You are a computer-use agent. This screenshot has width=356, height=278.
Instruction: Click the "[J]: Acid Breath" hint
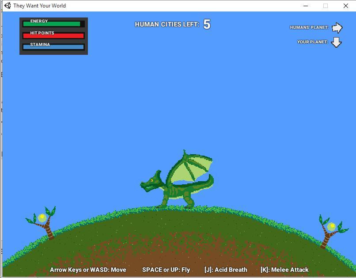click(226, 270)
